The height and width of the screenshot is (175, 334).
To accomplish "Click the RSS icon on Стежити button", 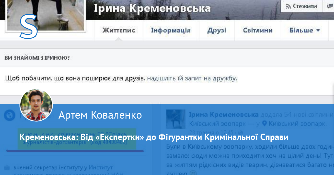I will [x=288, y=6].
